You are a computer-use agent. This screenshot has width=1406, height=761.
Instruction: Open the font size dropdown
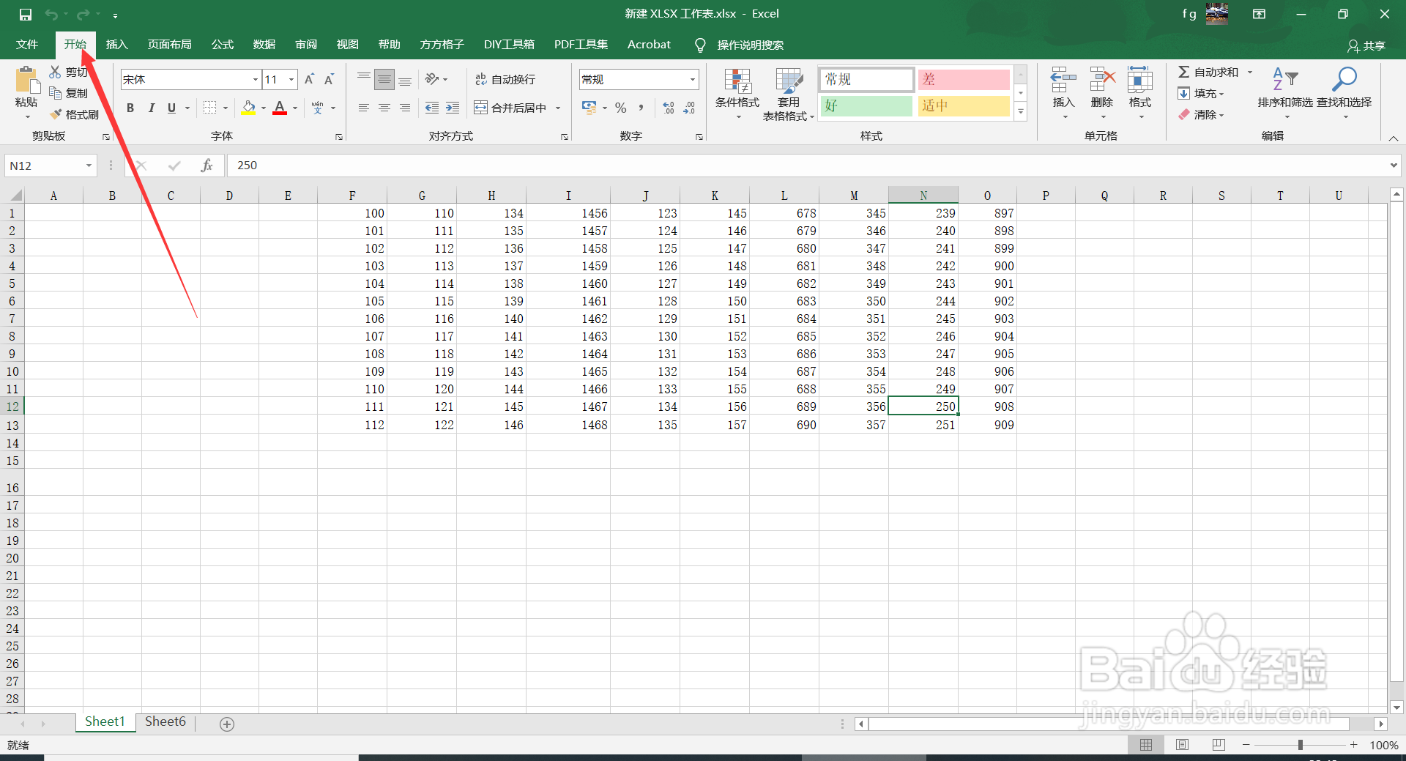coord(291,79)
